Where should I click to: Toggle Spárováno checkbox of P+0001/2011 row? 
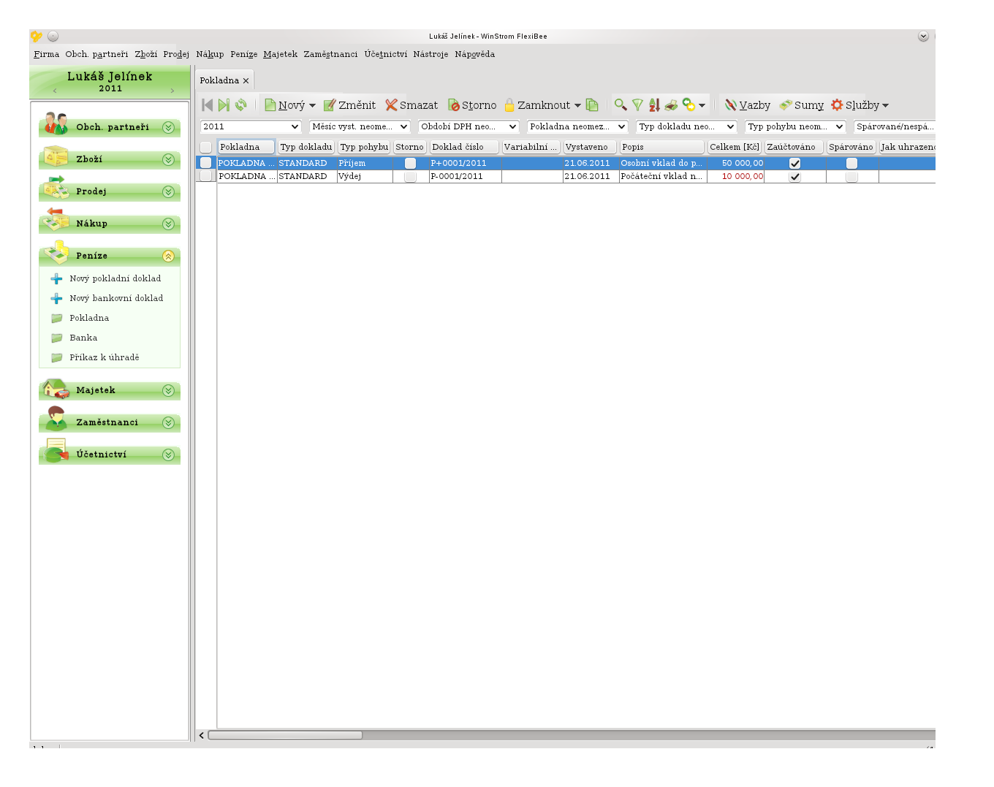pos(851,163)
